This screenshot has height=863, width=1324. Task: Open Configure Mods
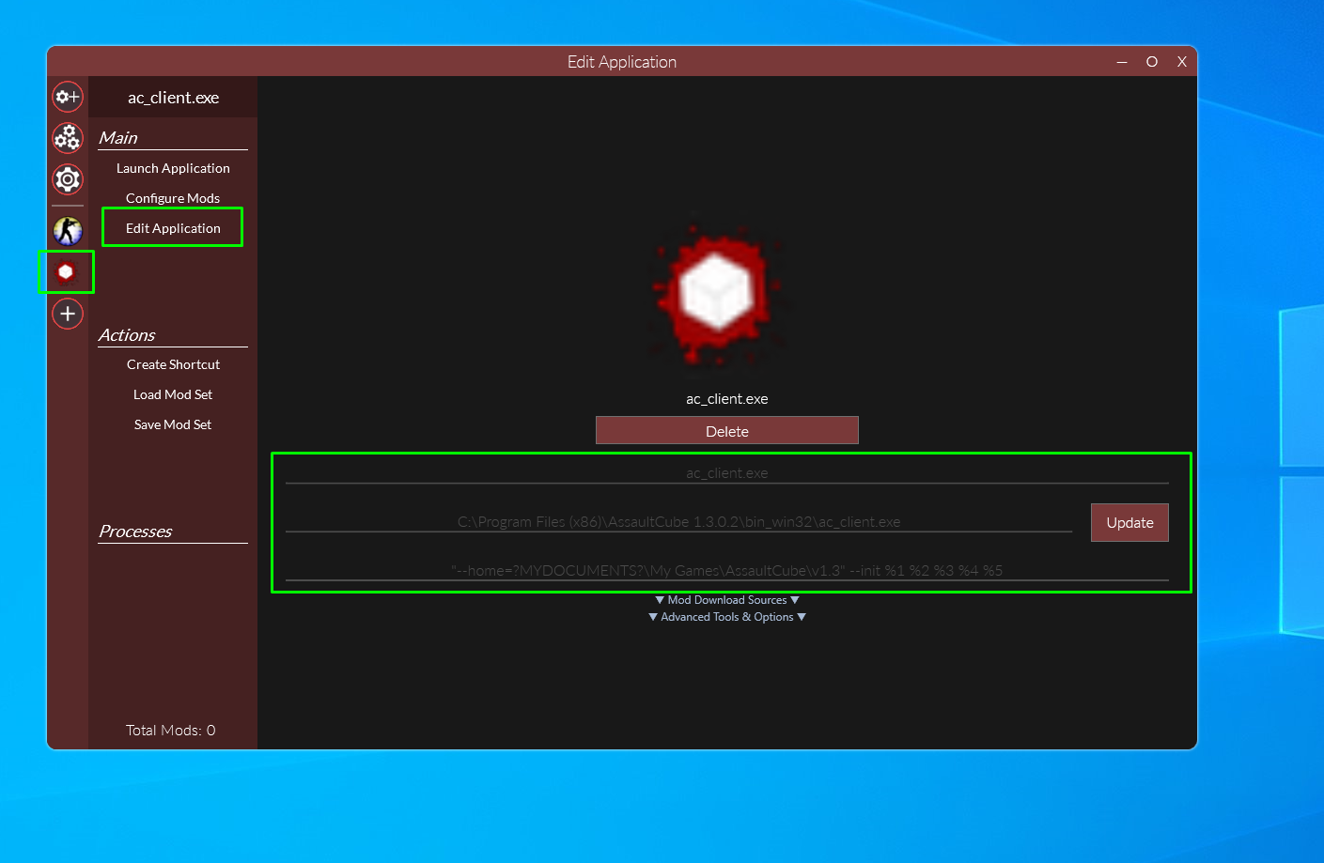(173, 198)
